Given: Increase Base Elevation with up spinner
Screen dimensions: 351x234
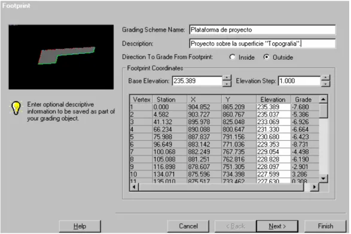Looking at the screenshot, I should (227, 78).
